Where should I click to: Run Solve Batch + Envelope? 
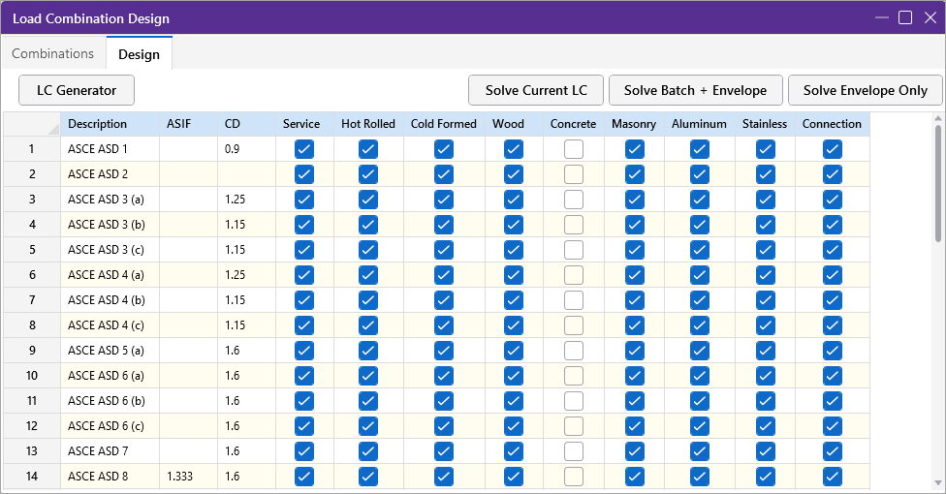pyautogui.click(x=695, y=90)
